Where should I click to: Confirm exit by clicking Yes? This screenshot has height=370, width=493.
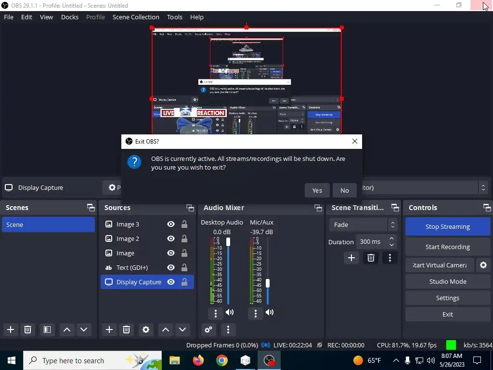(x=317, y=190)
